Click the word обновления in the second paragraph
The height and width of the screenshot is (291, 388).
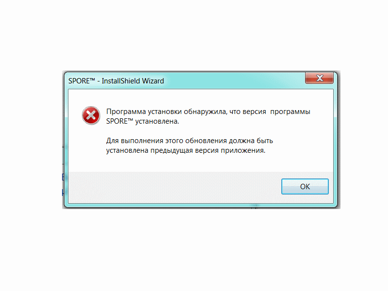click(206, 141)
